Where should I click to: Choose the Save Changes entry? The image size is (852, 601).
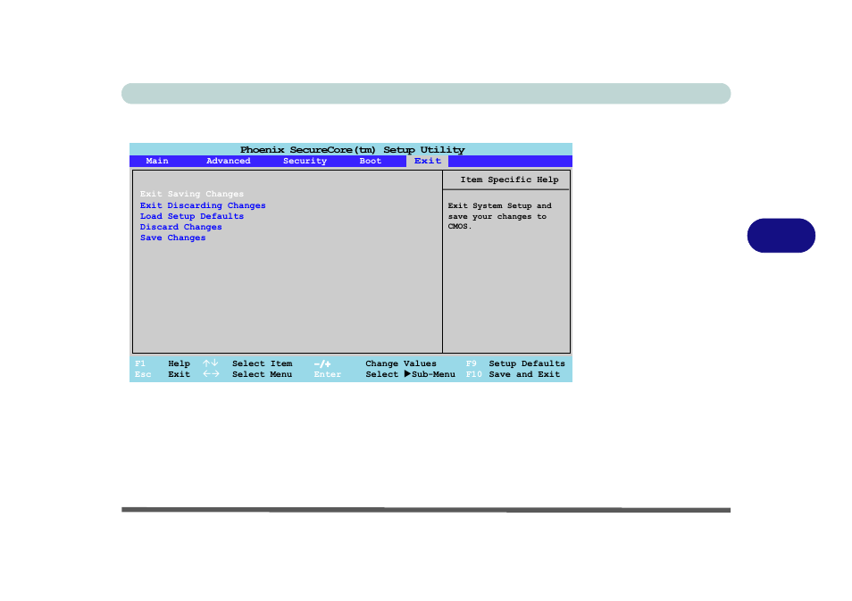pyautogui.click(x=172, y=238)
